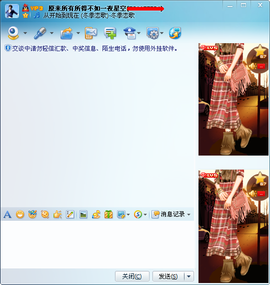The image size is (270, 285).
Task: Open the voice call options arrow
Action: [x=51, y=33]
